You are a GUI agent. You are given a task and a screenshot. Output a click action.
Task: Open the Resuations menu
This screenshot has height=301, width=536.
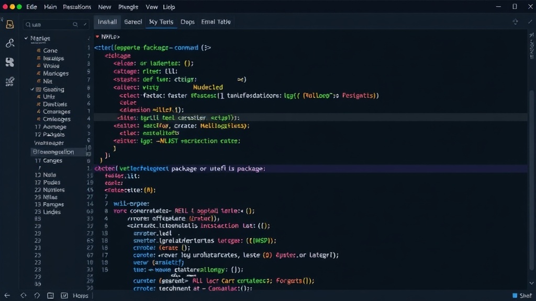tap(77, 7)
